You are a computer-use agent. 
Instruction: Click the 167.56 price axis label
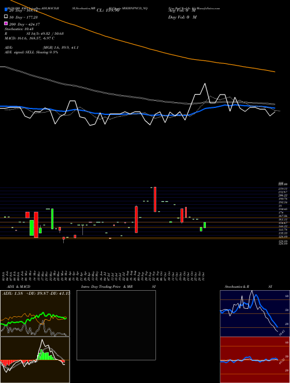pos(282,216)
